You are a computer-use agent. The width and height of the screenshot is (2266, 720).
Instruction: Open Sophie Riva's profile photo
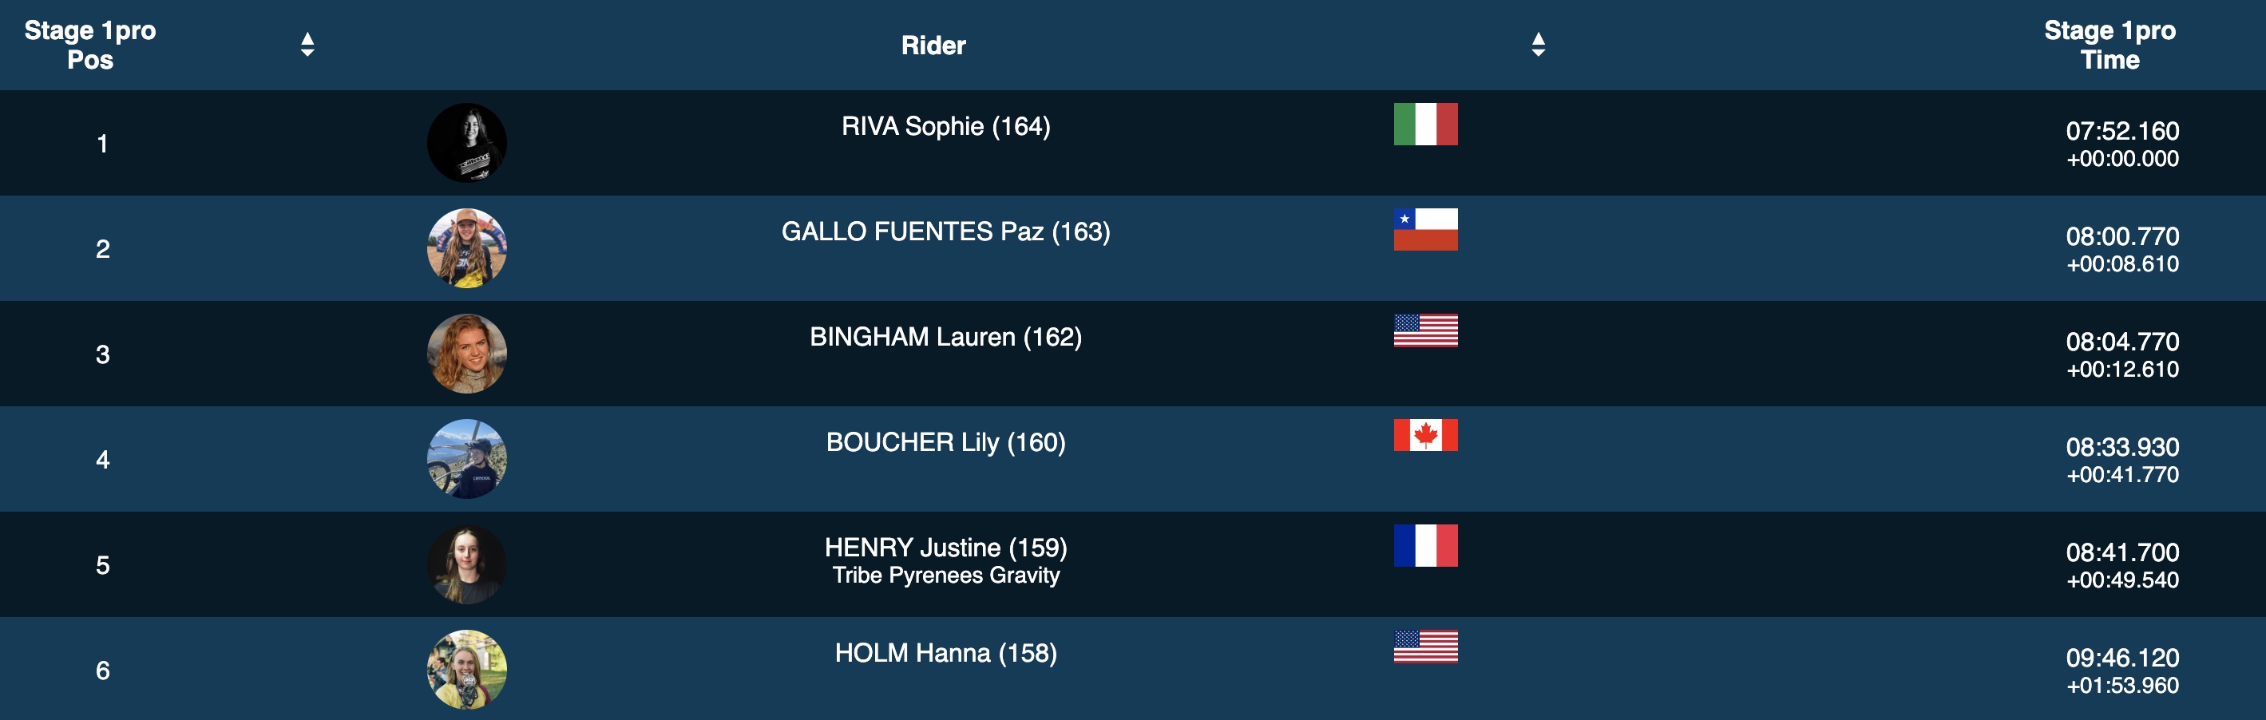pos(466,144)
